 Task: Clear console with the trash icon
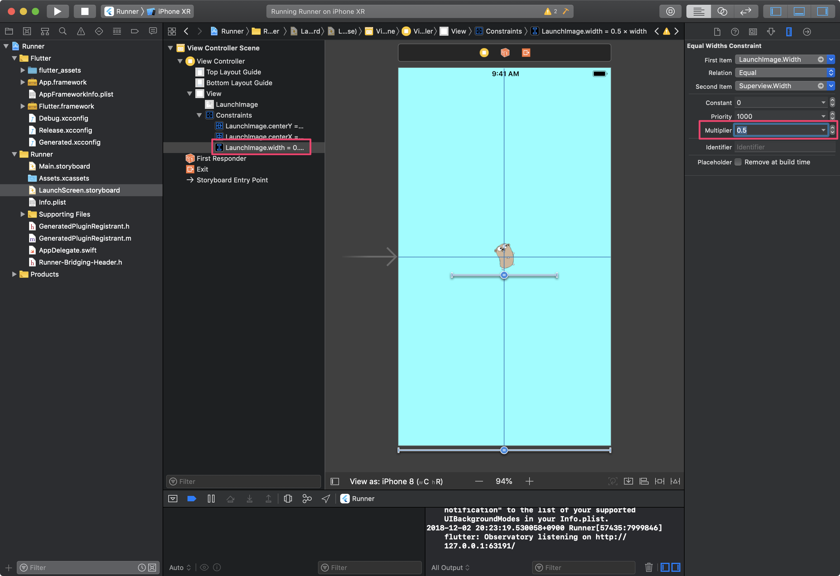point(648,567)
